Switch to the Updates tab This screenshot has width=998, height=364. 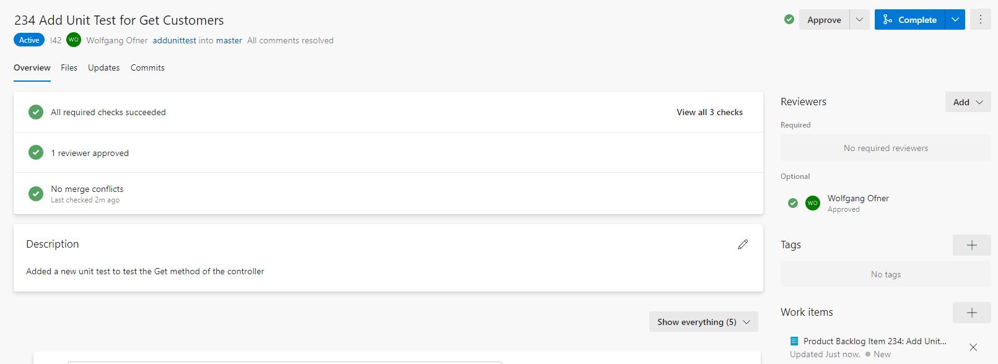[103, 67]
